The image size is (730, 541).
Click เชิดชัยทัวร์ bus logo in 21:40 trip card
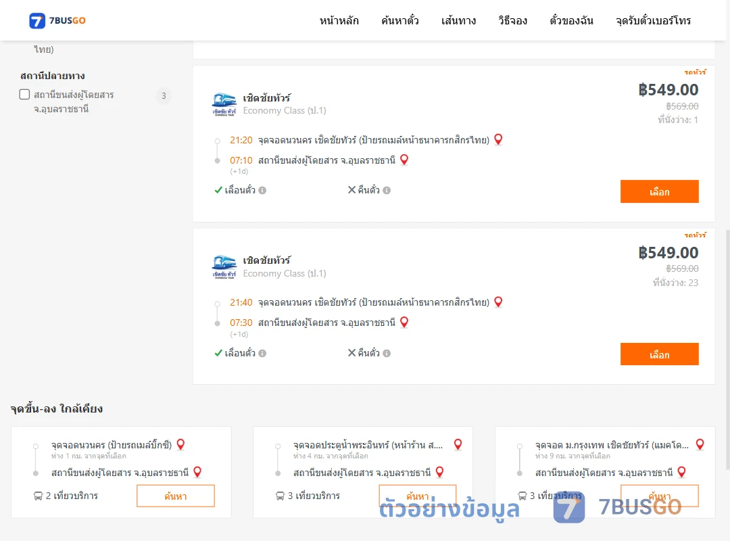224,267
